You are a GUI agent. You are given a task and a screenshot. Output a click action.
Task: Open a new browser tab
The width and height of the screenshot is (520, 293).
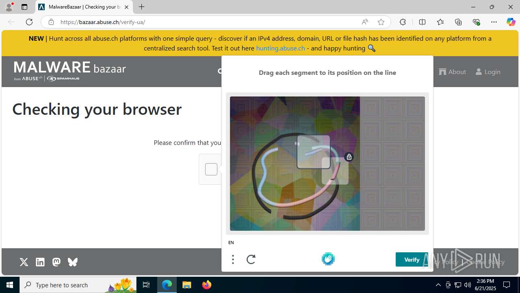point(141,7)
